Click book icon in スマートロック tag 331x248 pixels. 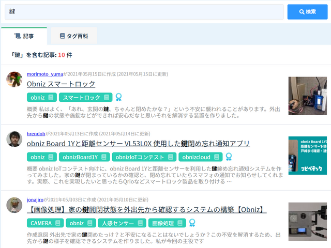click(107, 98)
